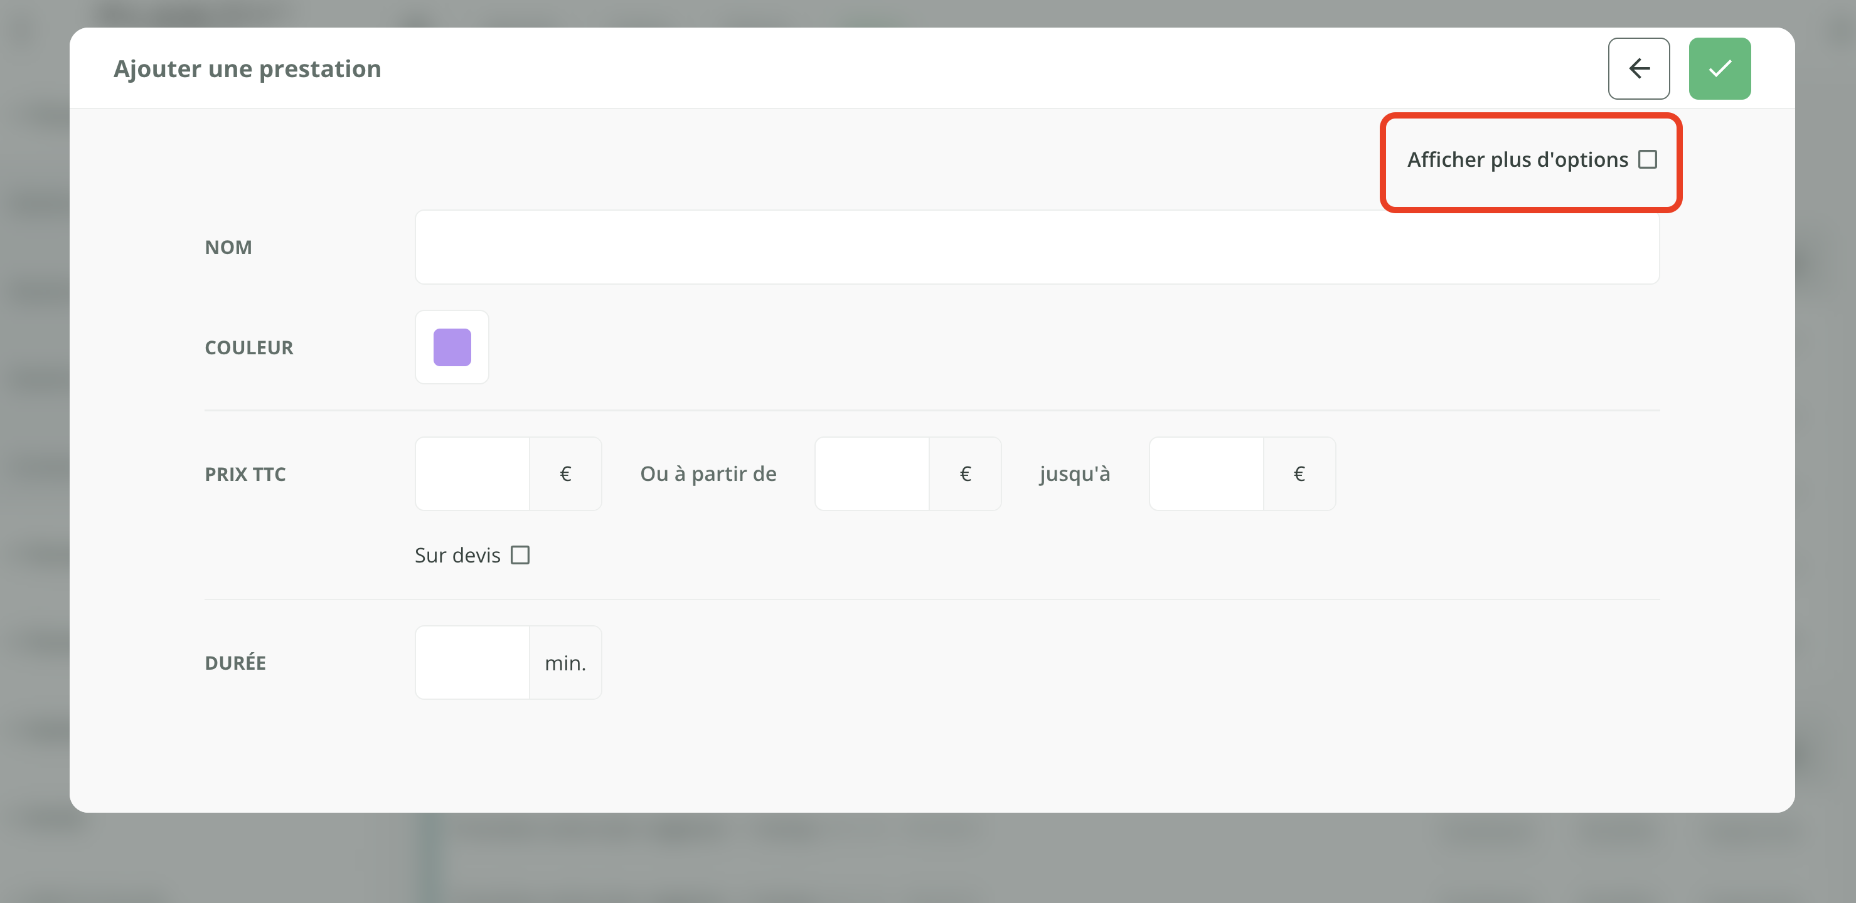
Task: Click the min. unit addon
Action: (565, 662)
